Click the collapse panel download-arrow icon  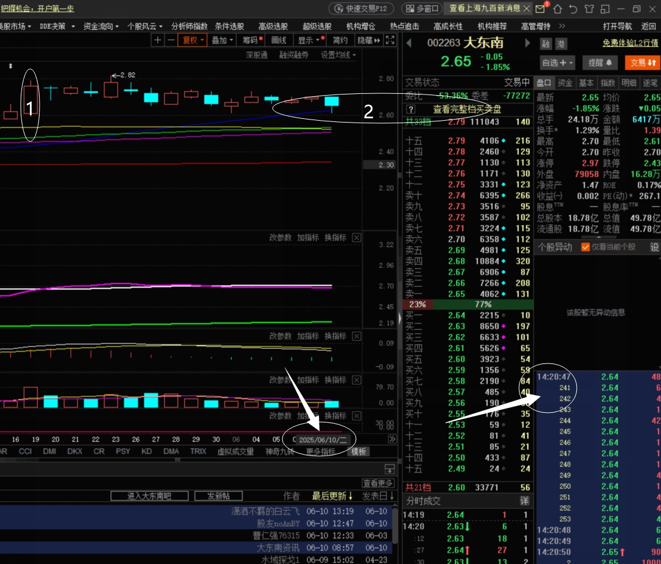[x=390, y=469]
